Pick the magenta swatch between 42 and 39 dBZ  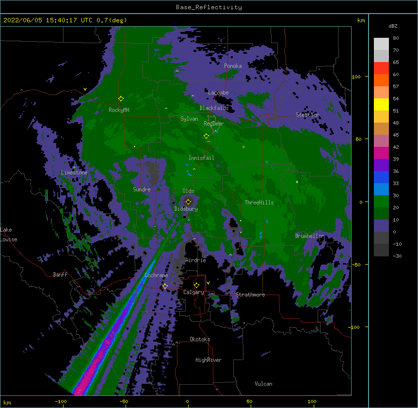click(381, 153)
